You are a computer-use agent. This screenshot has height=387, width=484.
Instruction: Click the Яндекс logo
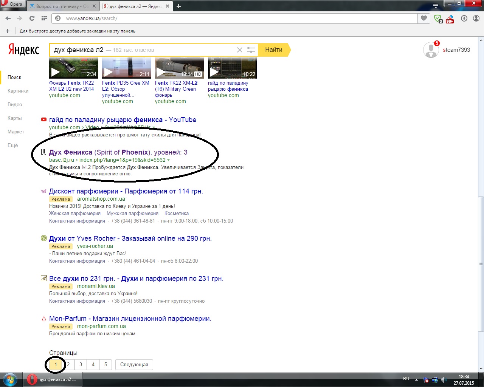(x=24, y=50)
